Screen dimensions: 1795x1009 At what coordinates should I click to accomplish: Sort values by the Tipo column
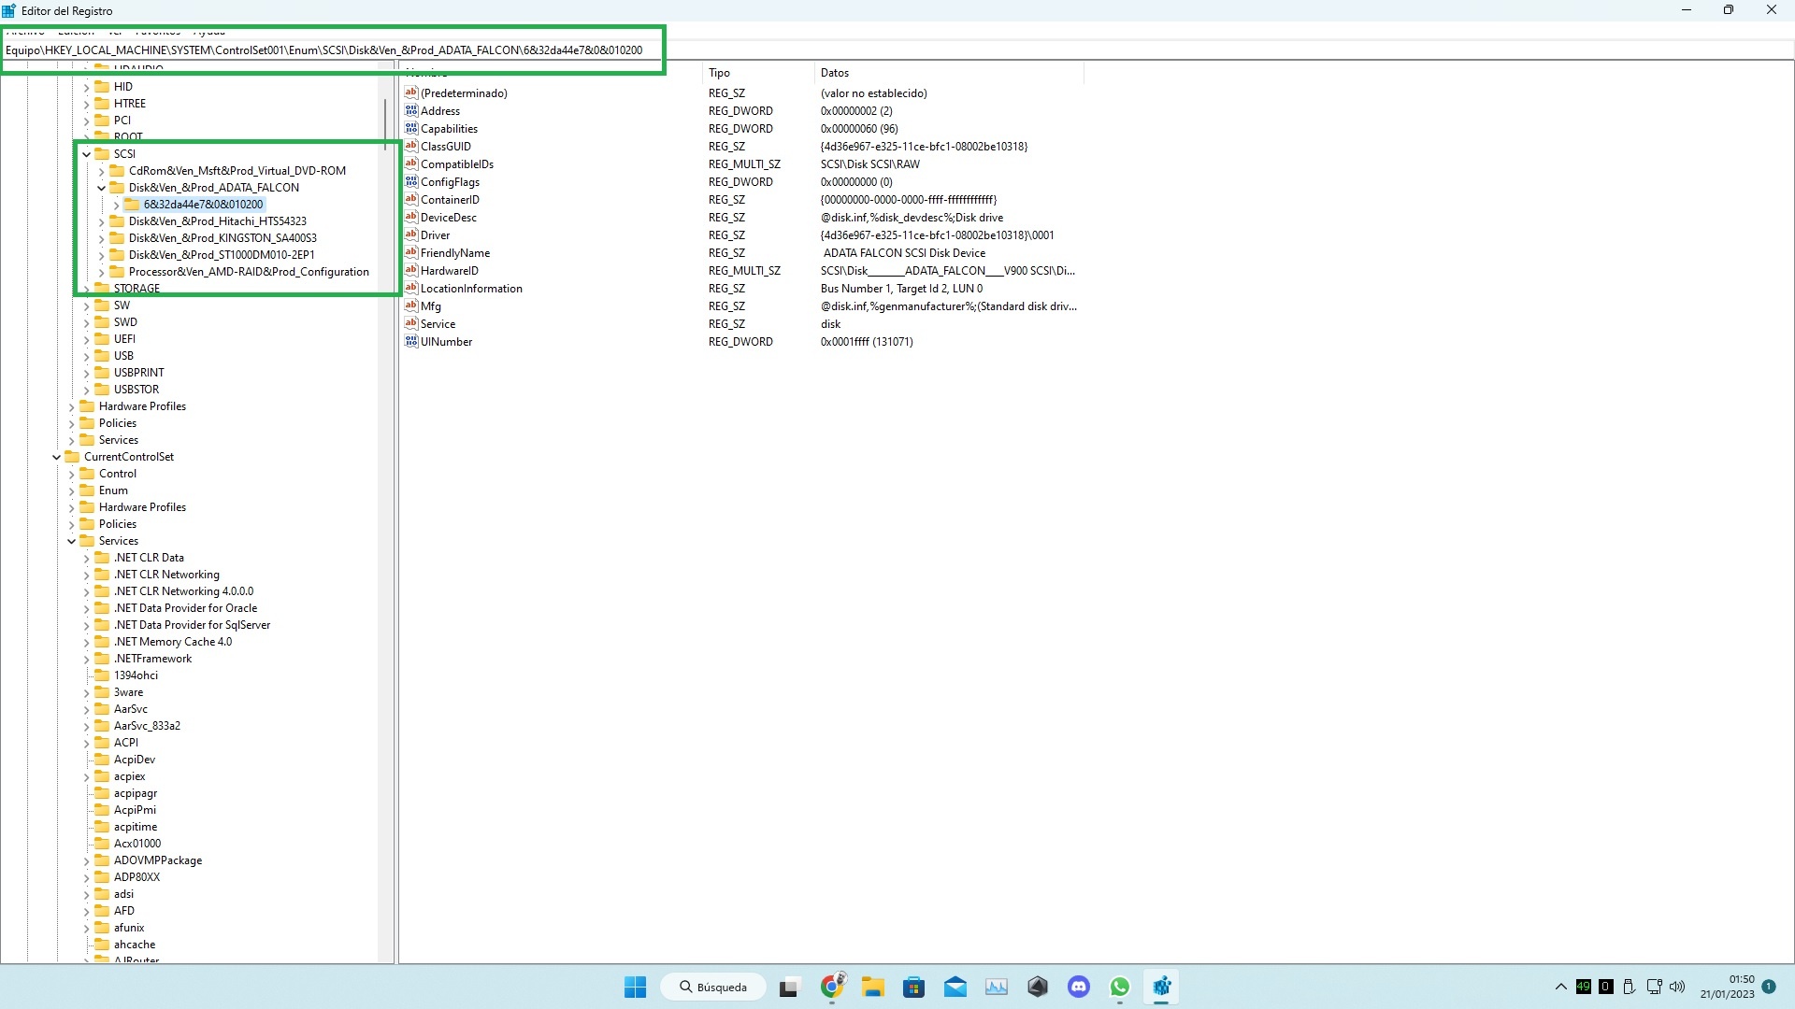click(757, 72)
